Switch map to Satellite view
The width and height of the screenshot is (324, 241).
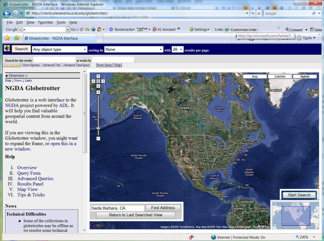coord(280,76)
